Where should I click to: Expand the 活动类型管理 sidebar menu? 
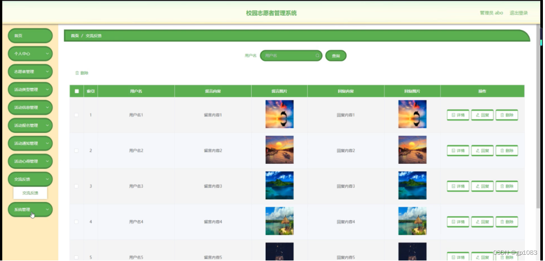pos(30,89)
